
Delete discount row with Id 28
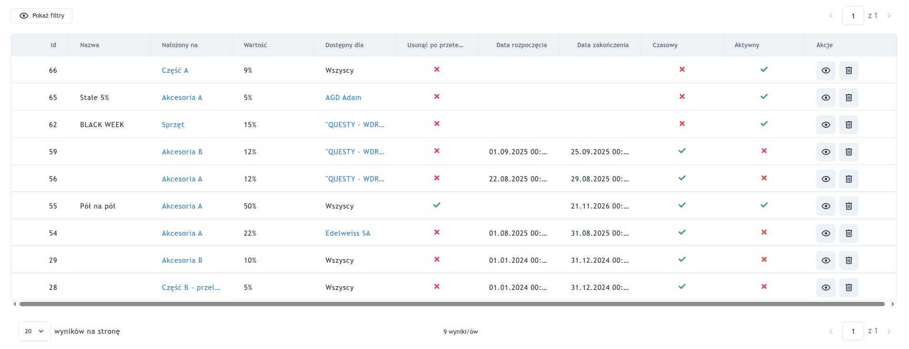point(848,288)
